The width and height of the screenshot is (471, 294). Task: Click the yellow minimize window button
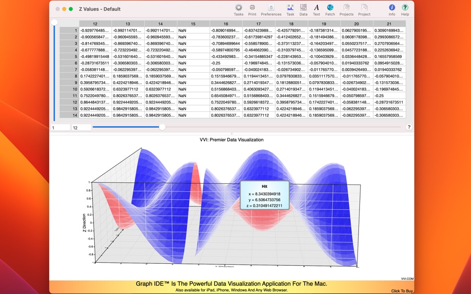coord(64,9)
